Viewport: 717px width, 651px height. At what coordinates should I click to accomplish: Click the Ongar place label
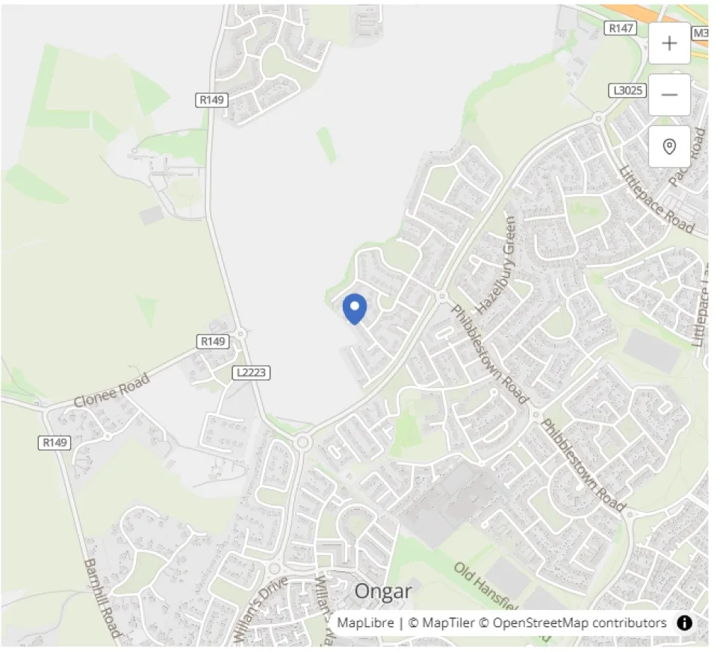tap(383, 591)
